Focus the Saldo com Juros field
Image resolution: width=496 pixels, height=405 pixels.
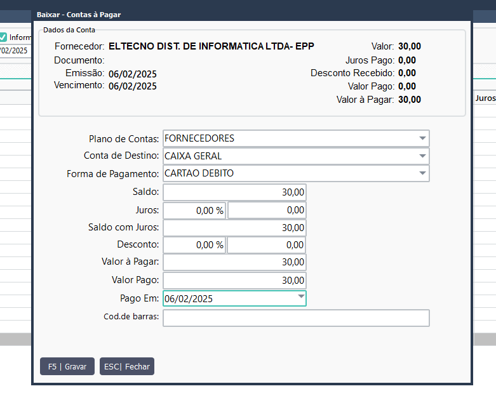click(x=234, y=227)
